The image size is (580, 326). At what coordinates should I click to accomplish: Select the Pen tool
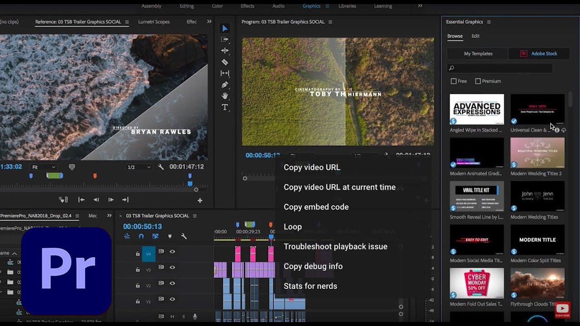(225, 85)
